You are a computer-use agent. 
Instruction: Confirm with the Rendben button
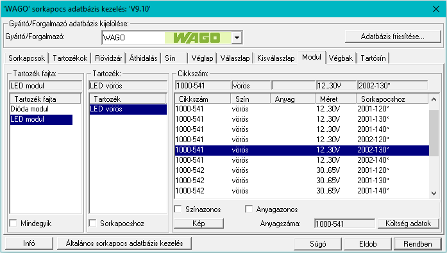coord(417,244)
